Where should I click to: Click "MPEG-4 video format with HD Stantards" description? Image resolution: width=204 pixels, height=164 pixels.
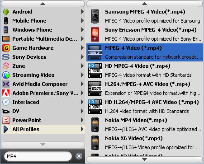[148, 75]
